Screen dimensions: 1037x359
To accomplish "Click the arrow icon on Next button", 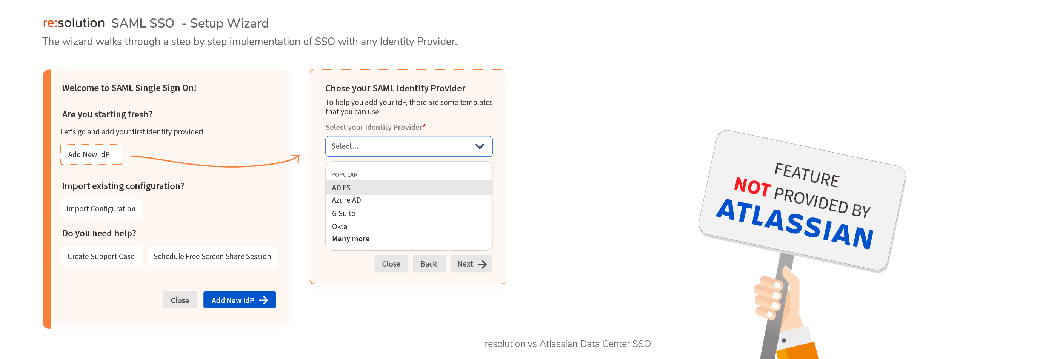I will point(482,264).
